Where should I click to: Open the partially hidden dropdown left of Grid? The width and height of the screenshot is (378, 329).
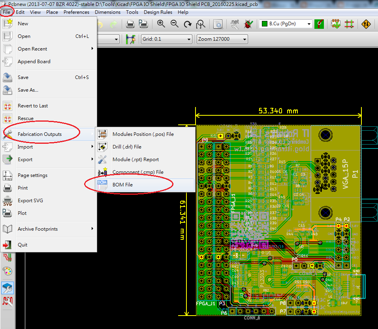click(x=109, y=39)
